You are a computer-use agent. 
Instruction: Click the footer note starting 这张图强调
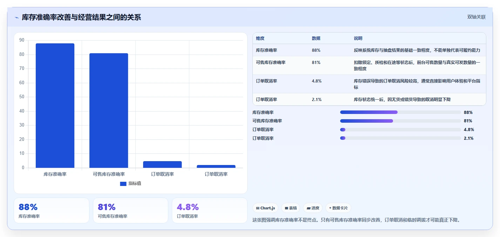pyautogui.click(x=356, y=220)
